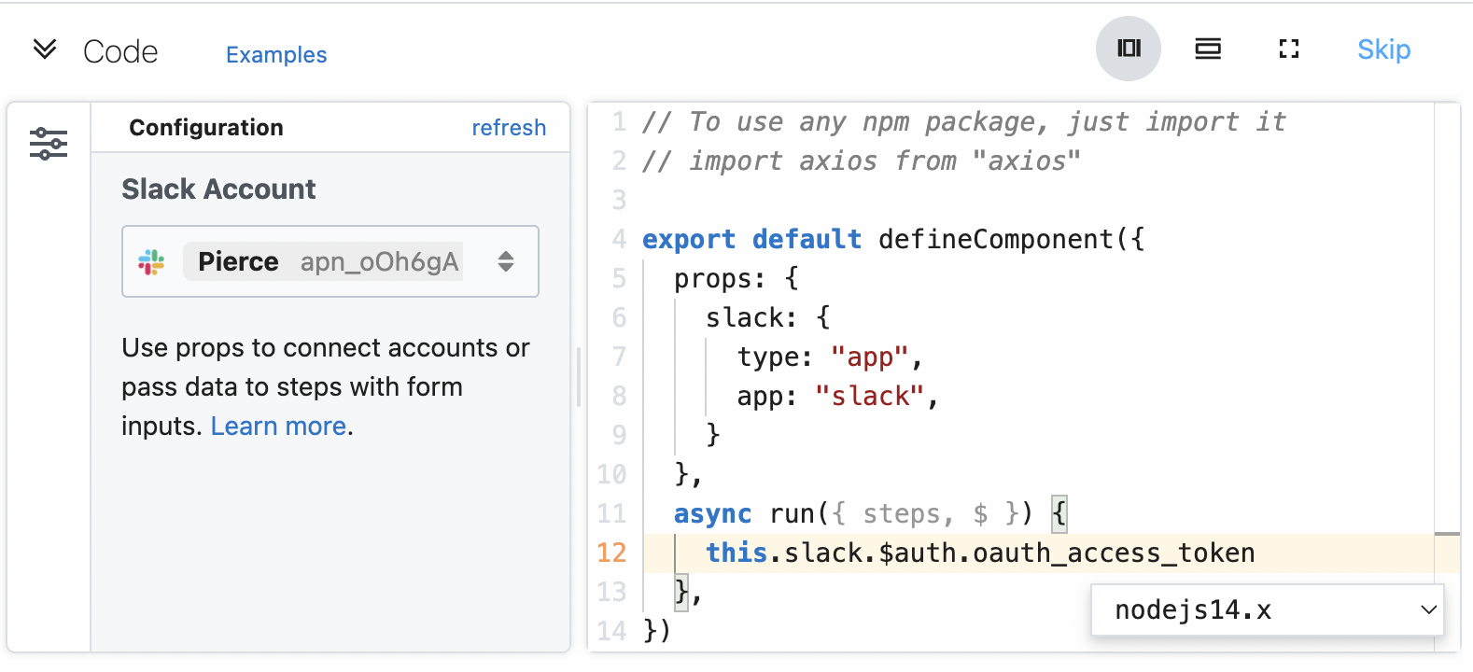The width and height of the screenshot is (1473, 672).
Task: Click the Skip button
Action: (x=1383, y=49)
